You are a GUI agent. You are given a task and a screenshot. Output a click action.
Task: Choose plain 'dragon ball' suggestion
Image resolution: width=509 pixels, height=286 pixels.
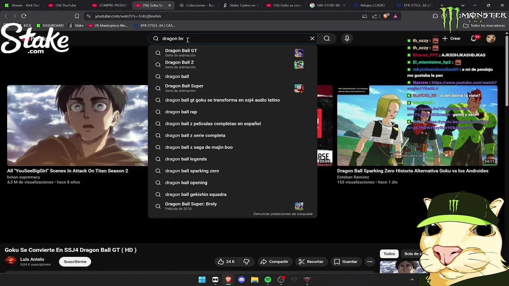coord(233,76)
